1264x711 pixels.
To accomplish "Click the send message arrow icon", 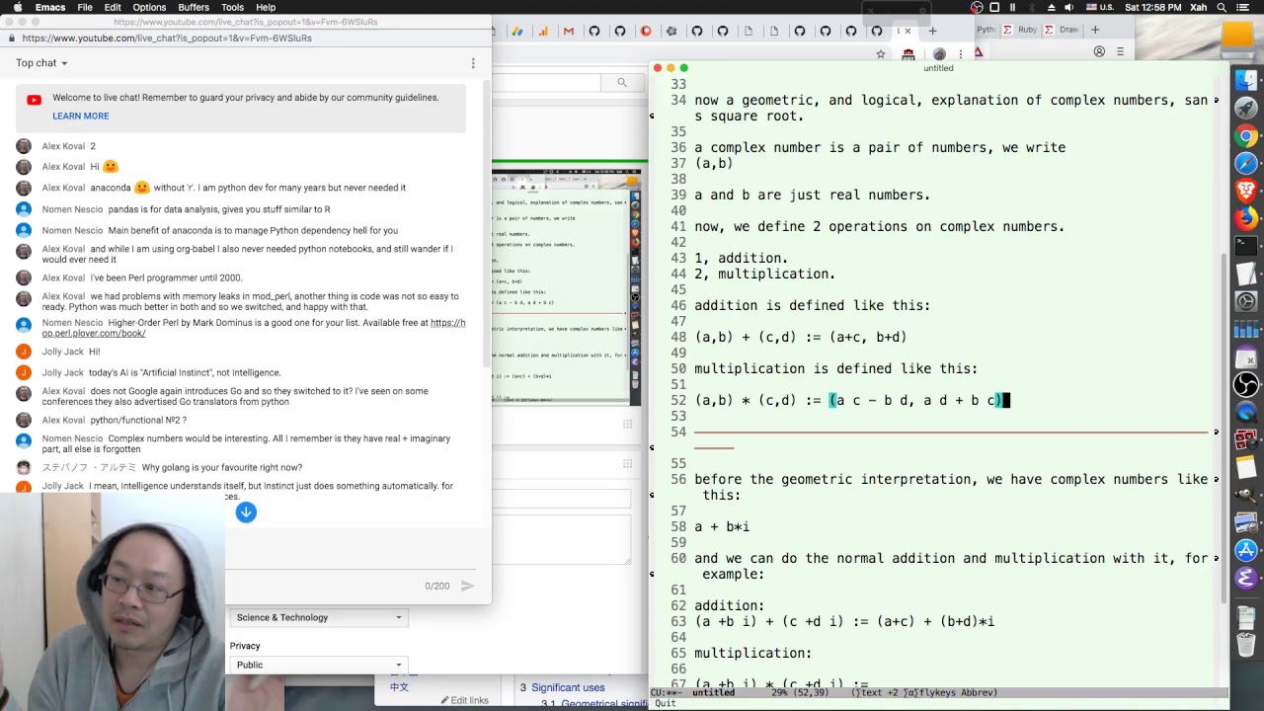I will pos(467,586).
